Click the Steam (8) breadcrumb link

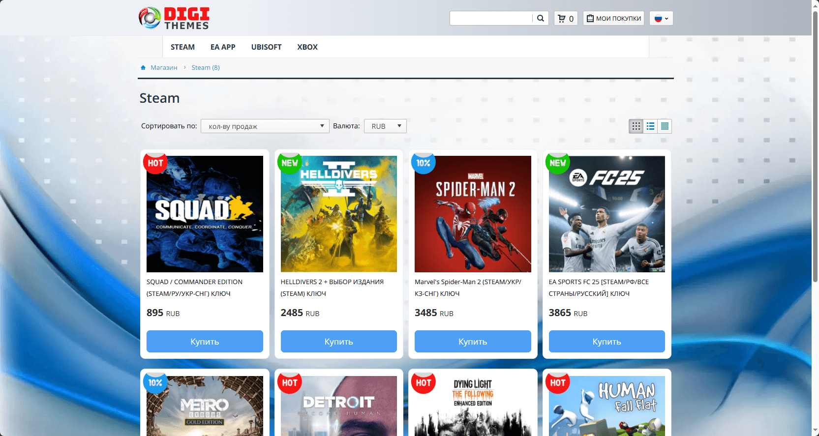coord(206,68)
